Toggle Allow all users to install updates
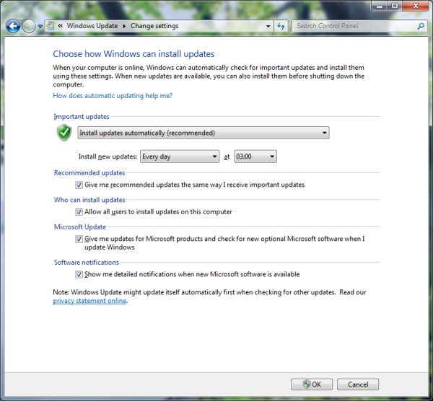The width and height of the screenshot is (433, 401). pyautogui.click(x=79, y=212)
